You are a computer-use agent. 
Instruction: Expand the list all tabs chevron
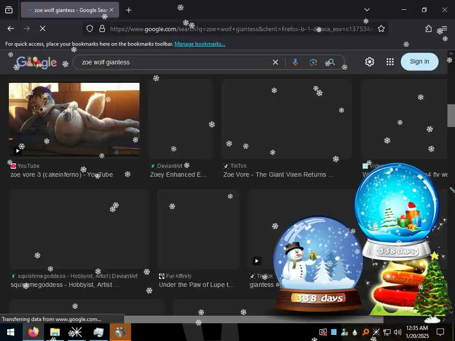[367, 10]
